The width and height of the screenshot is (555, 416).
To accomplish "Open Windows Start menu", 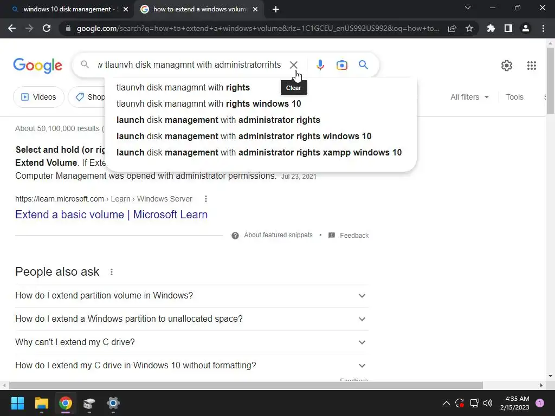I will pyautogui.click(x=17, y=403).
